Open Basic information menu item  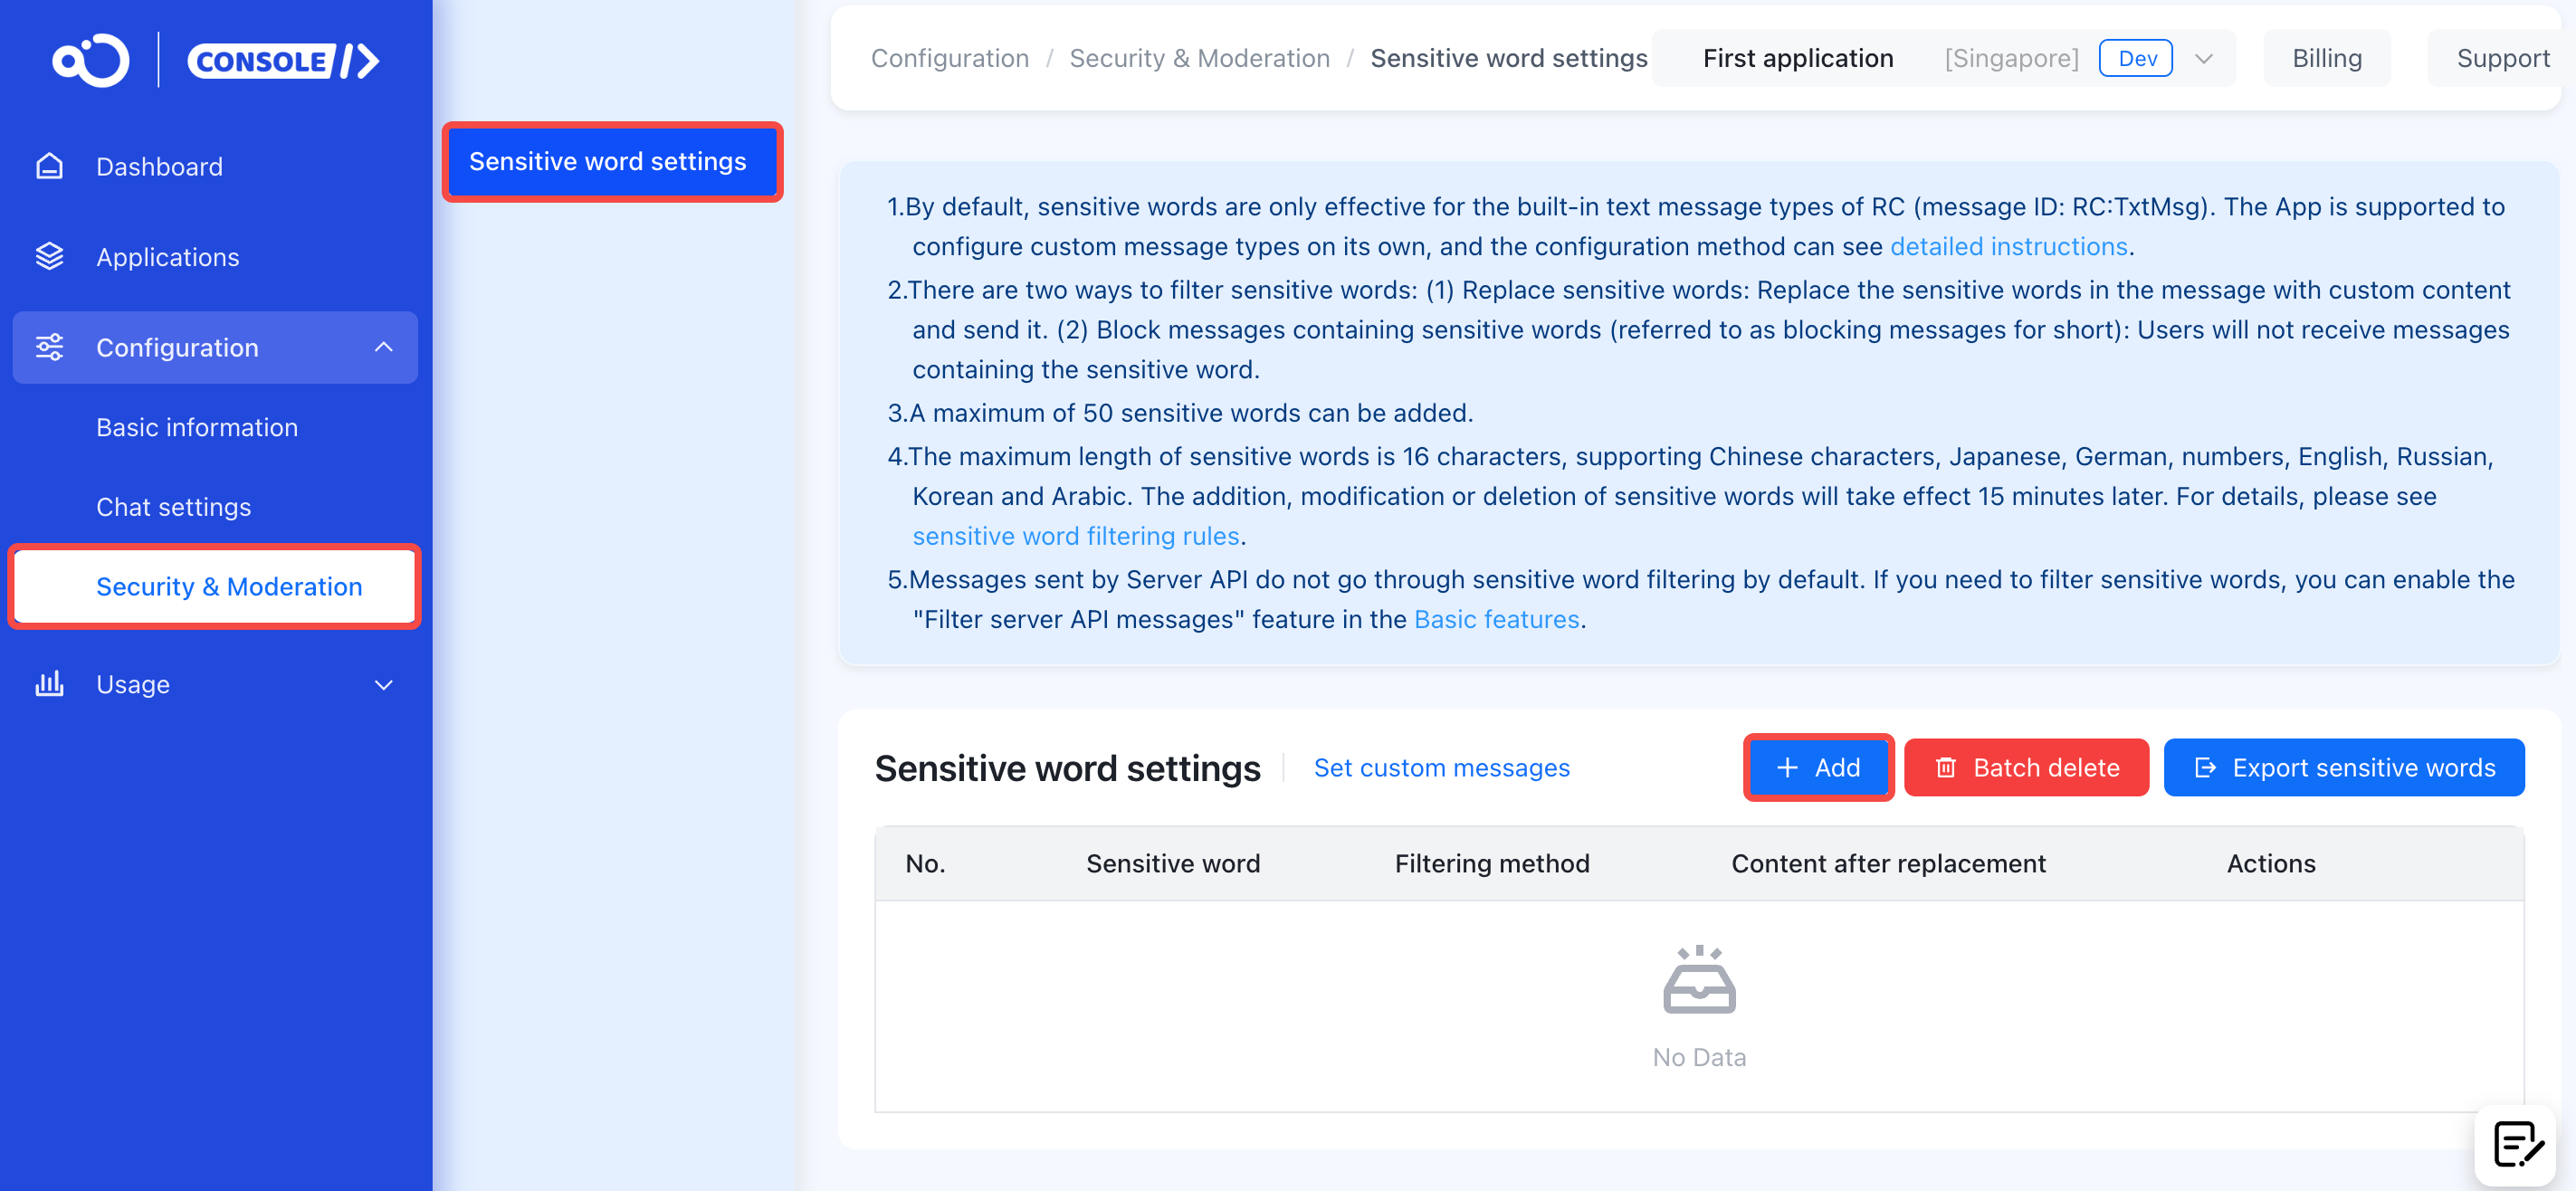click(x=197, y=427)
